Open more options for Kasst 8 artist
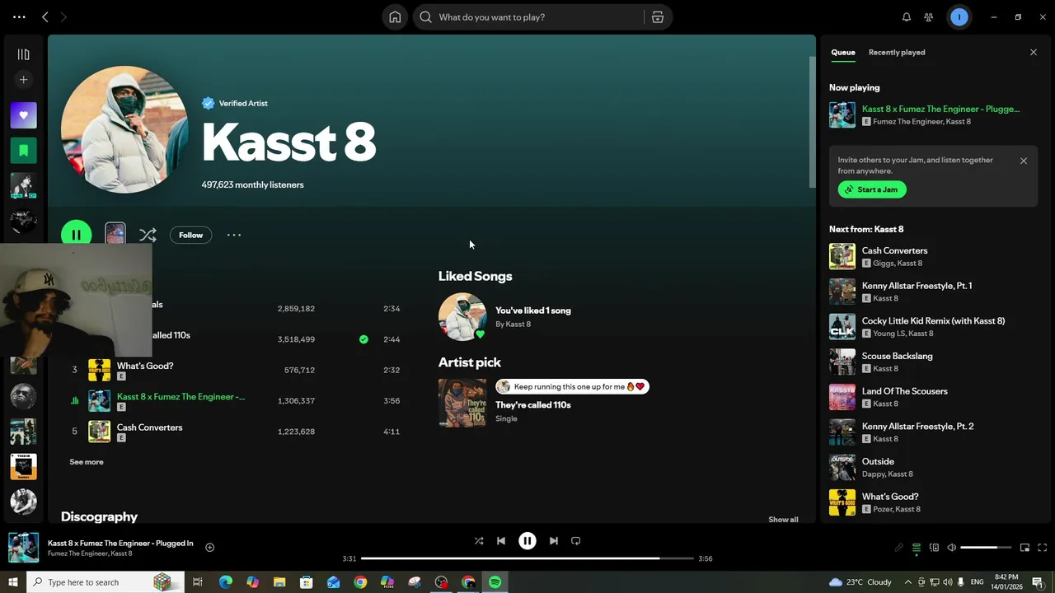The width and height of the screenshot is (1055, 593). click(x=234, y=235)
